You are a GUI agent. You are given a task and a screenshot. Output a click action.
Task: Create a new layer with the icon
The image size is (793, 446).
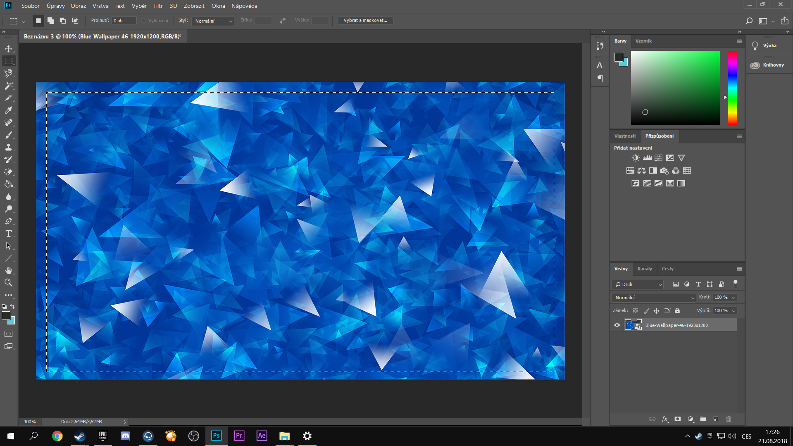click(x=716, y=419)
